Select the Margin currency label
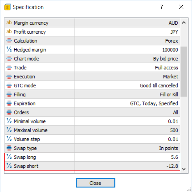The height and width of the screenshot is (192, 192). tap(31, 23)
